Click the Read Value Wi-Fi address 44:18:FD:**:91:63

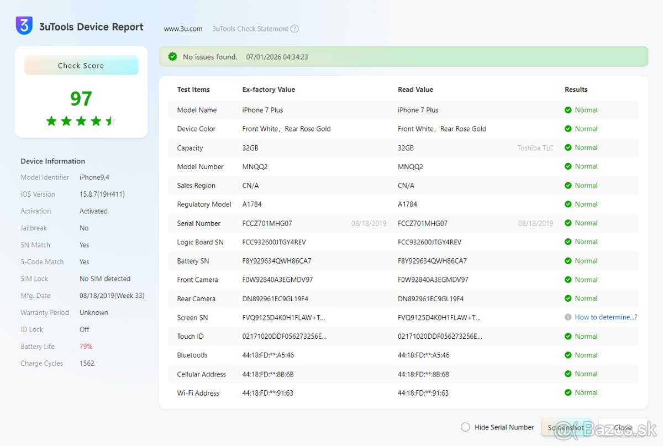423,393
